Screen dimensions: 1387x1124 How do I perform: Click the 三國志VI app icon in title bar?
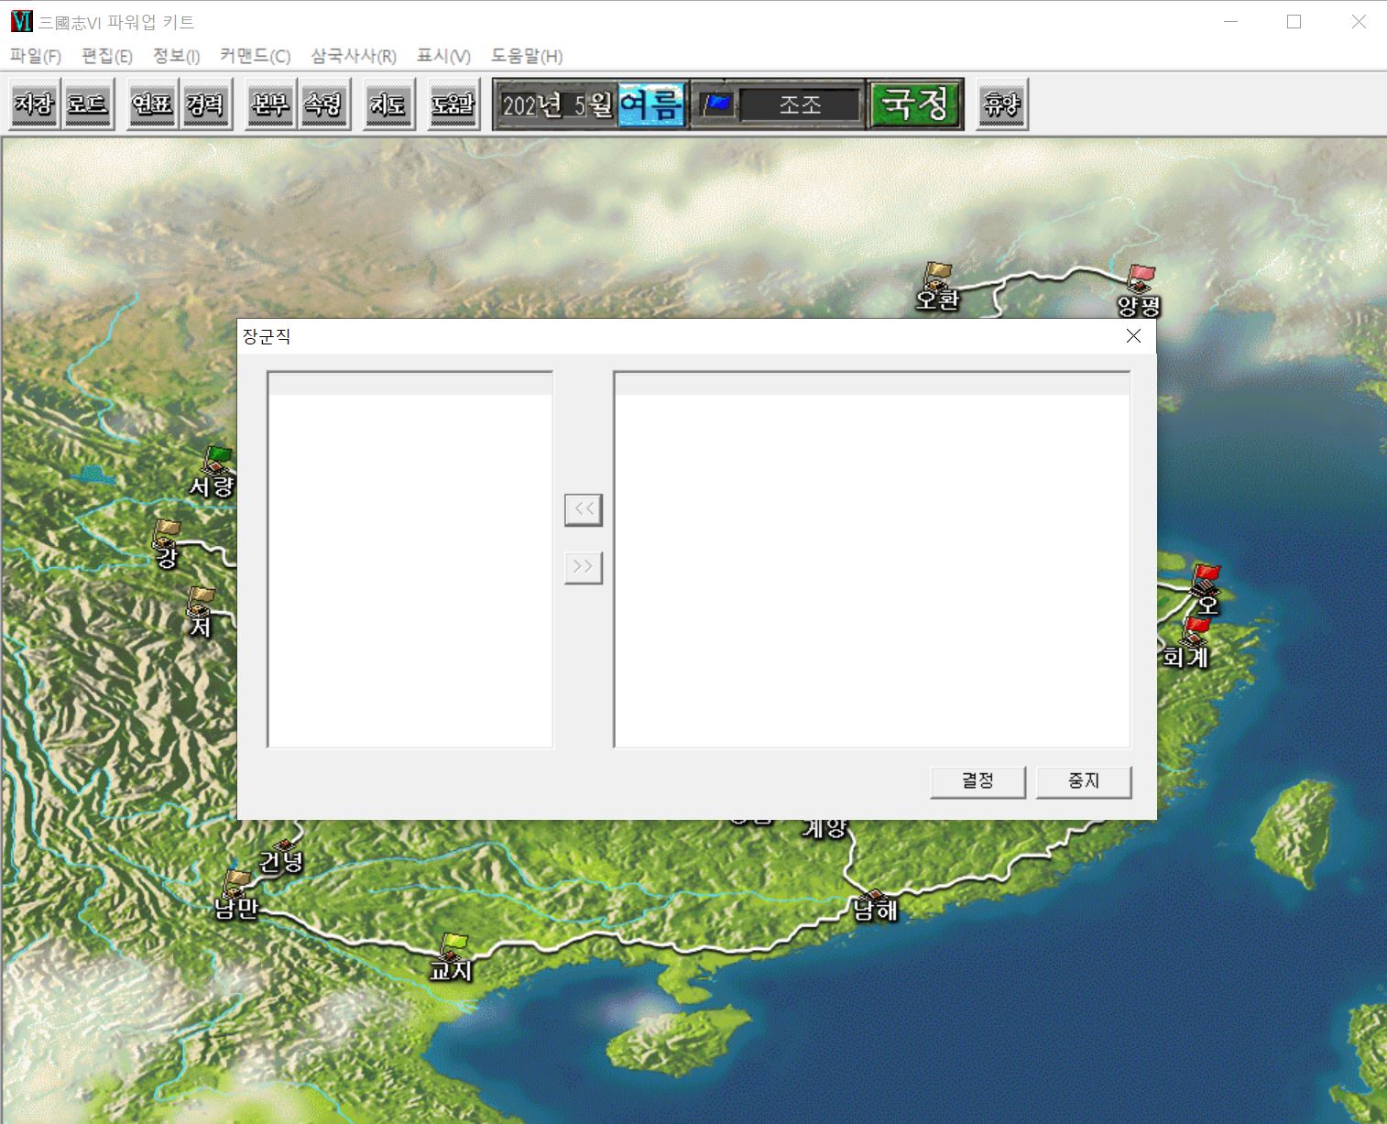[21, 21]
